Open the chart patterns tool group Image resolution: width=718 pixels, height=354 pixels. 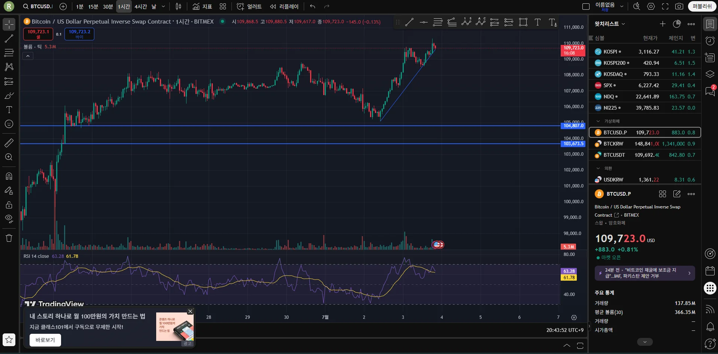9,67
